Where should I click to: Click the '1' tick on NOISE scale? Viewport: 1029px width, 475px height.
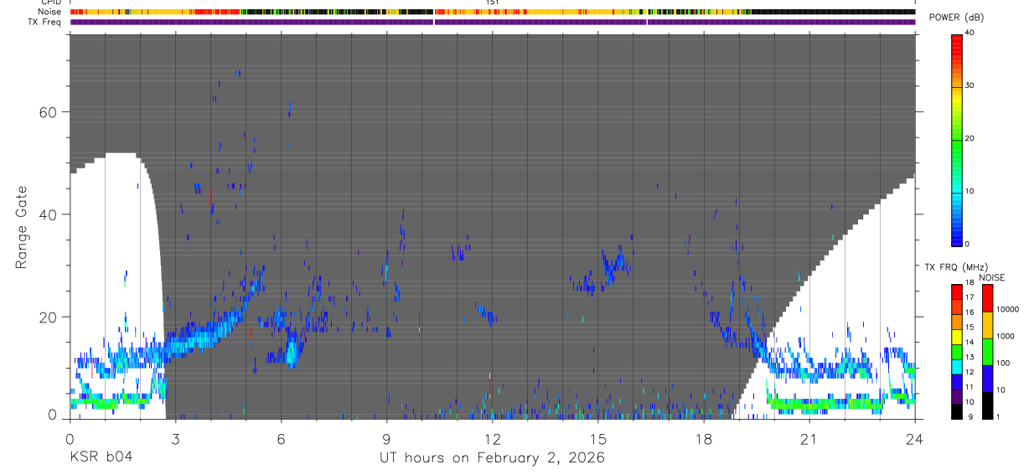(997, 416)
